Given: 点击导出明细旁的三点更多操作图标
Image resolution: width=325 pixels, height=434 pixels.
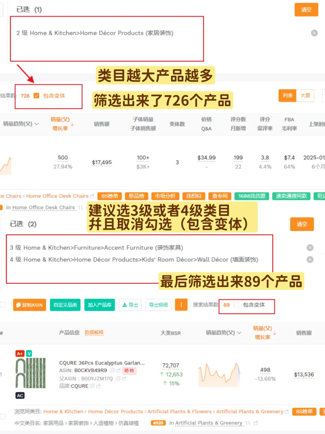Looking at the screenshot, I should click(181, 305).
